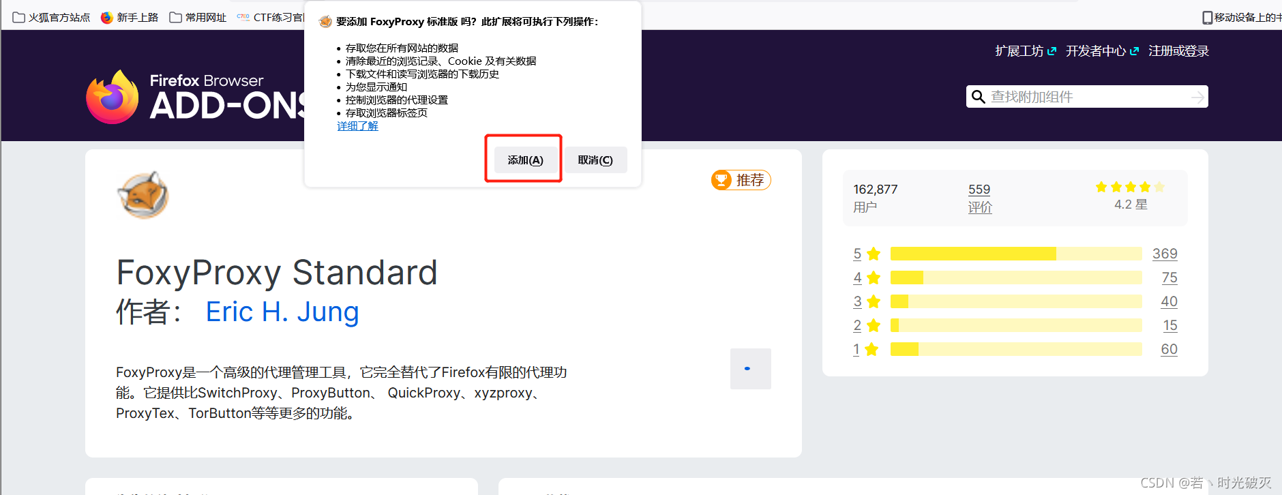The image size is (1282, 495).
Task: Click the magnifier icon in the search box
Action: [978, 97]
